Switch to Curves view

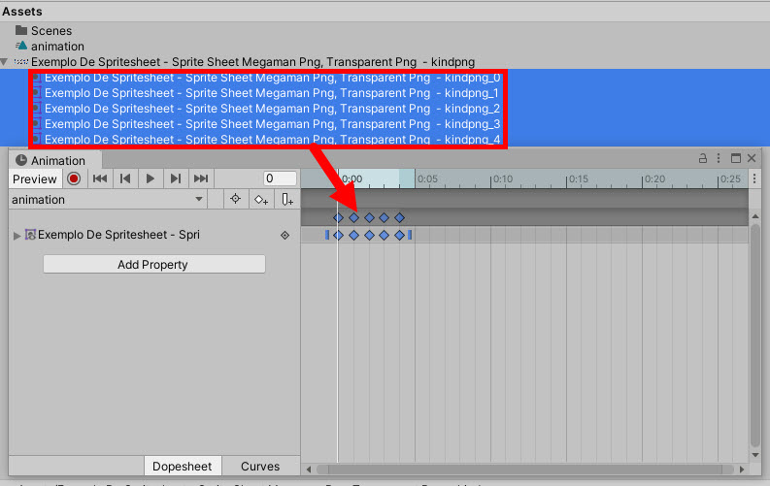(x=260, y=466)
